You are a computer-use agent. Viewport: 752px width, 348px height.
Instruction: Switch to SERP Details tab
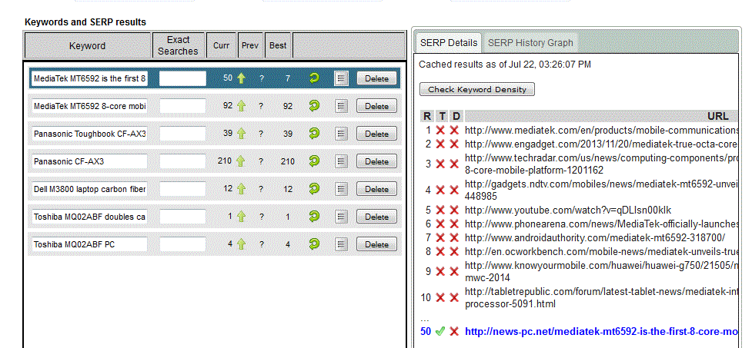click(x=449, y=42)
